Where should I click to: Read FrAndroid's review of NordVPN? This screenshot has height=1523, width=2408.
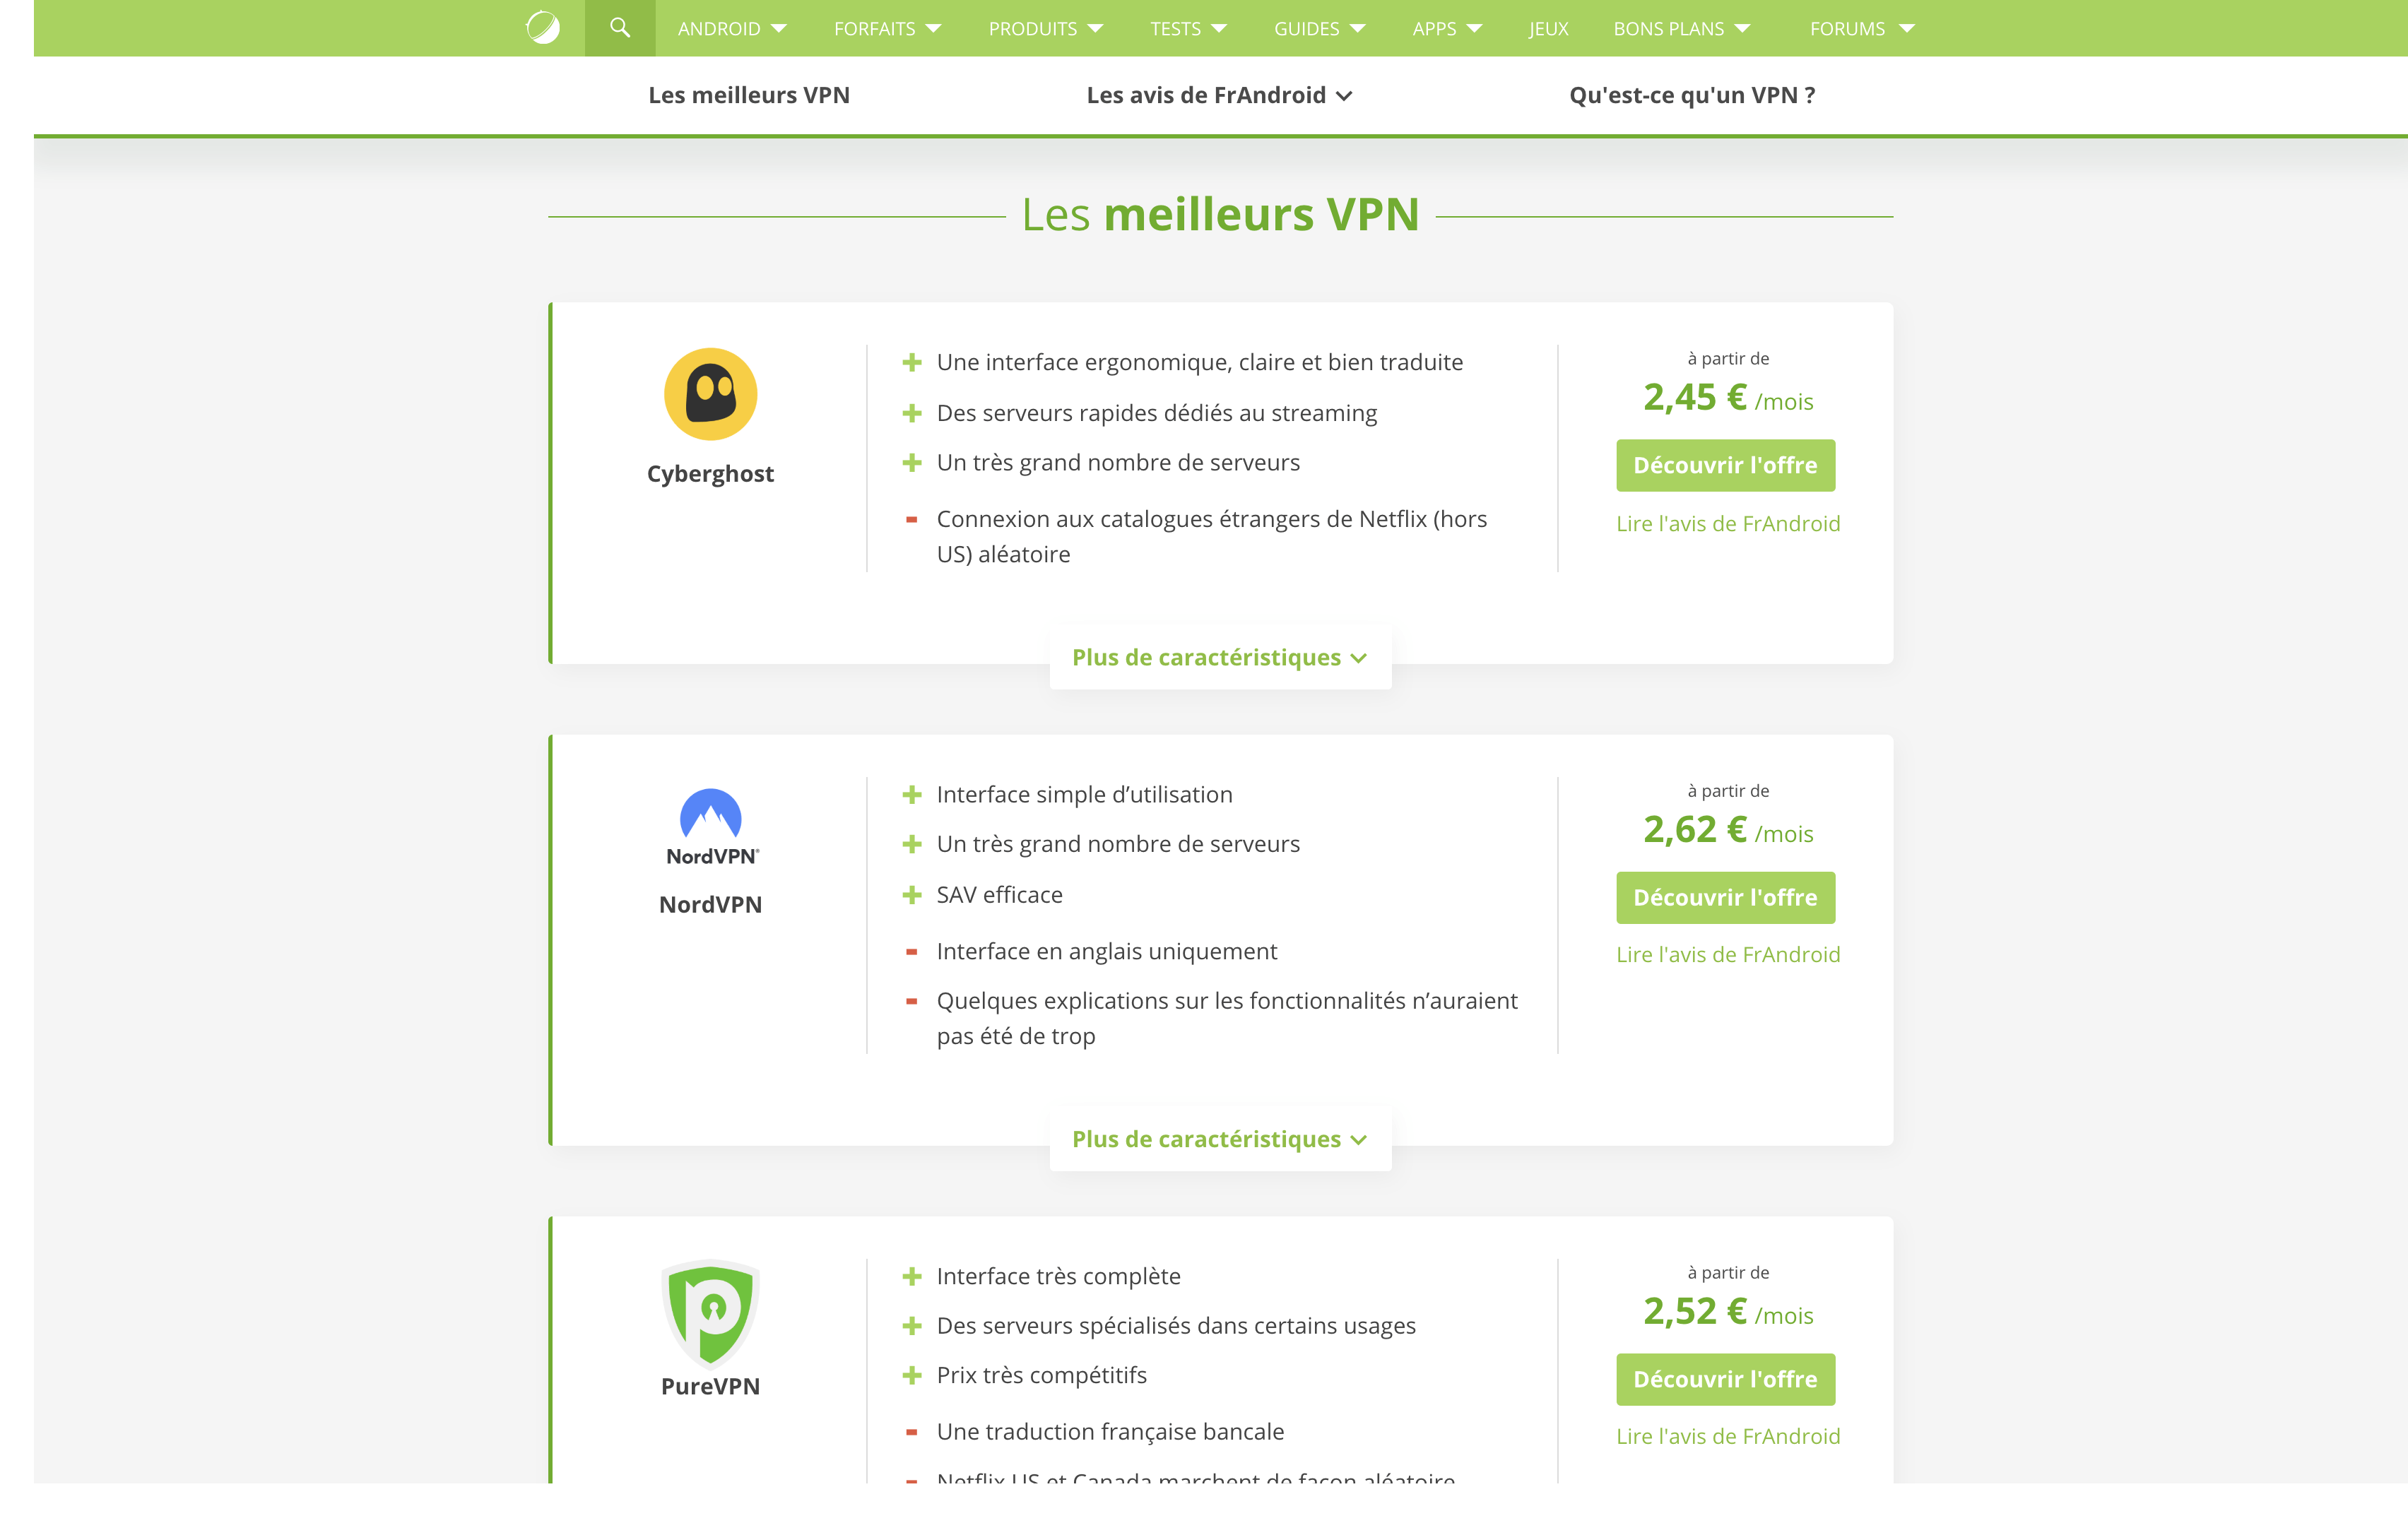tap(1728, 954)
